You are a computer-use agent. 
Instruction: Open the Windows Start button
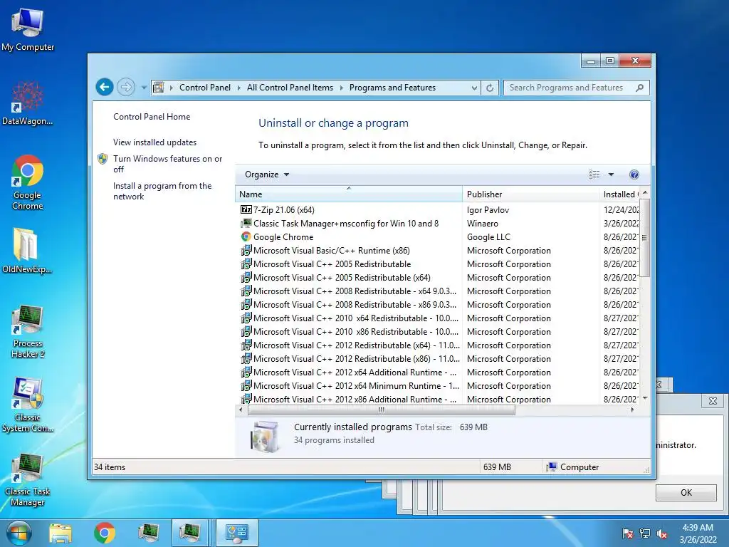coord(18,533)
